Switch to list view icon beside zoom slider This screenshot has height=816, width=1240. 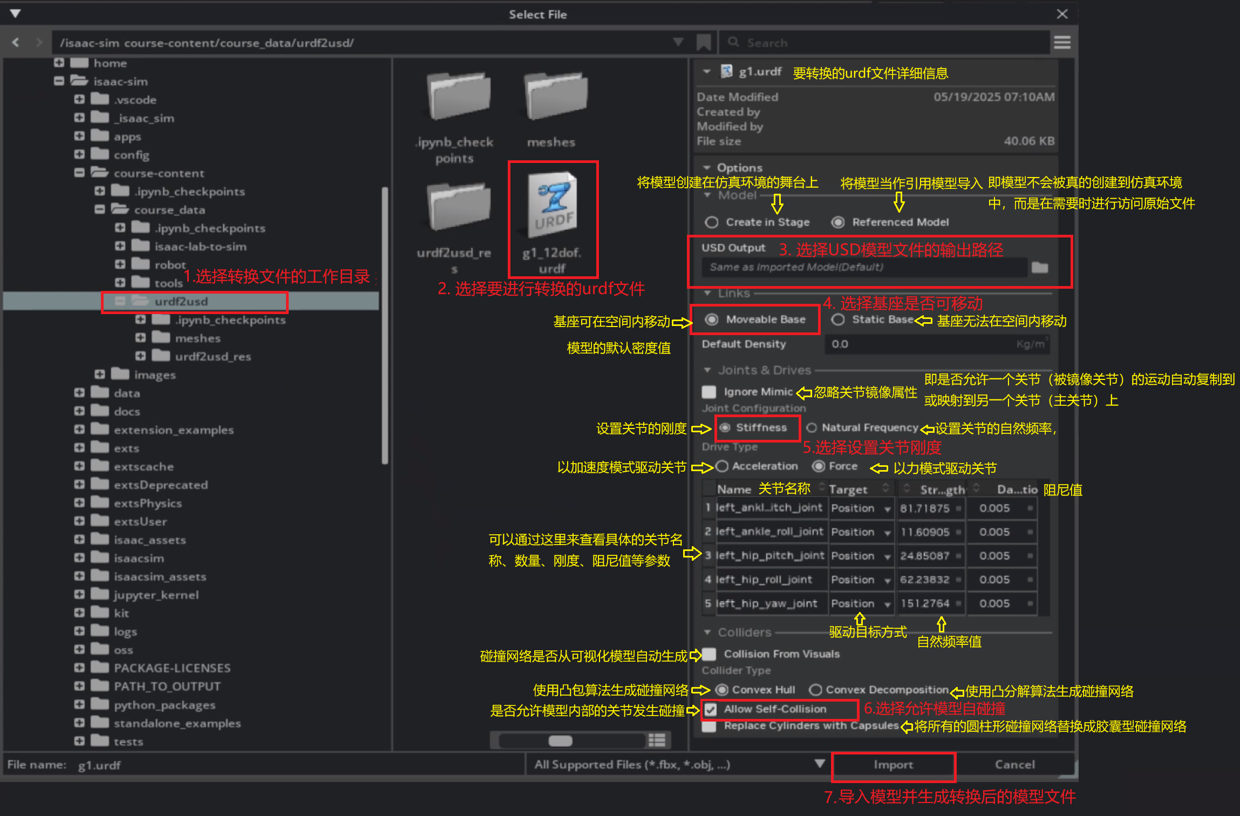(657, 740)
